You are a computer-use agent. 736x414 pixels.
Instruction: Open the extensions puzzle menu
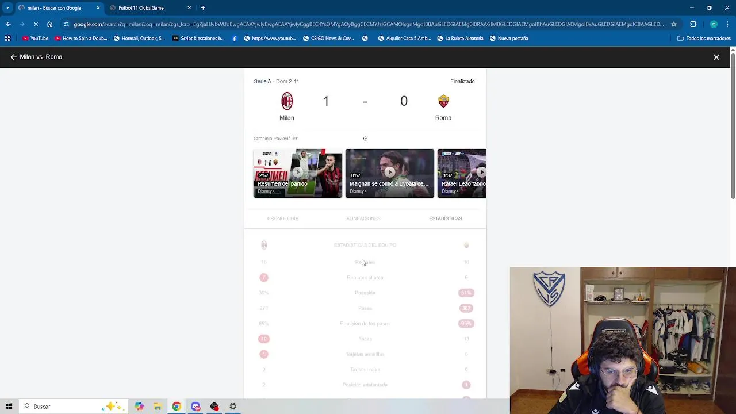tap(693, 24)
